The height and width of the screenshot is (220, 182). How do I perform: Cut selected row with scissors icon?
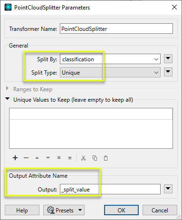(x=84, y=158)
